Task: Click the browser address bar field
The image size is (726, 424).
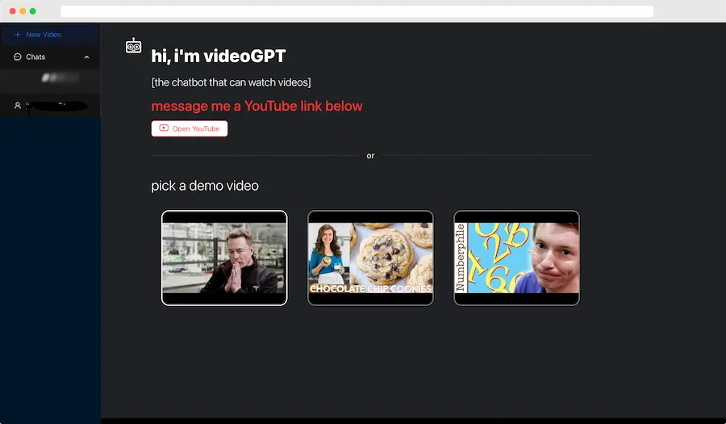Action: coord(357,11)
